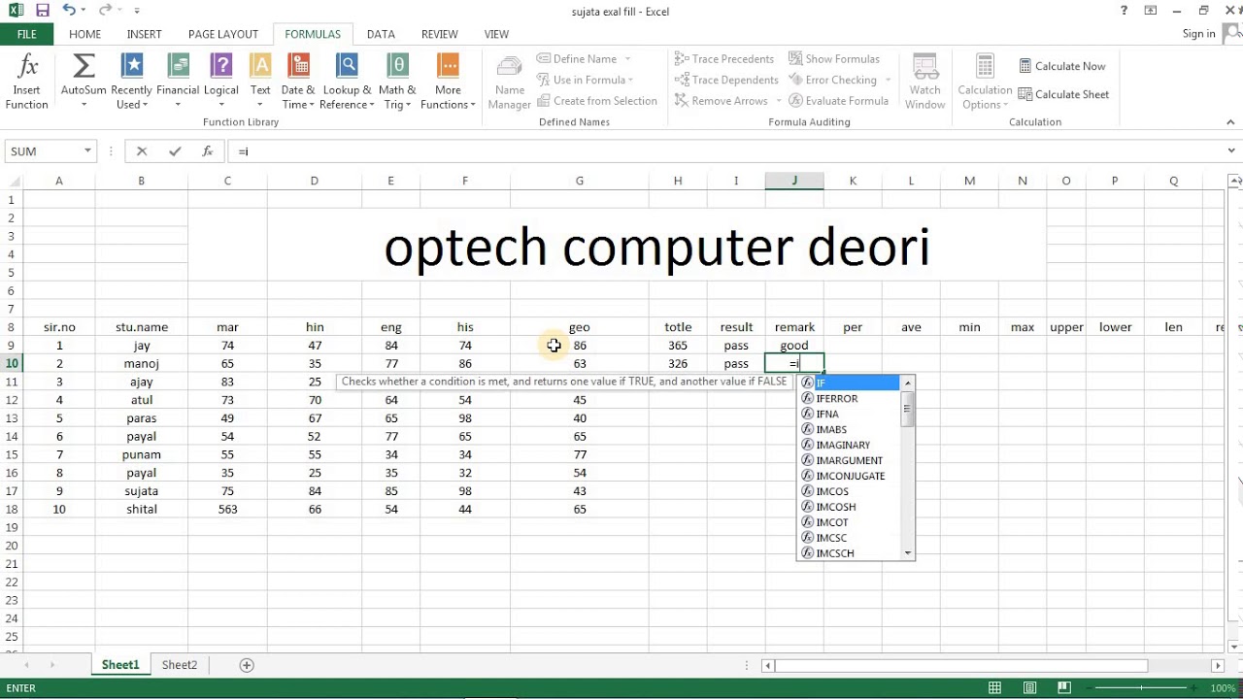This screenshot has height=699, width=1243.
Task: Open the Watch Window
Action: pos(924,83)
